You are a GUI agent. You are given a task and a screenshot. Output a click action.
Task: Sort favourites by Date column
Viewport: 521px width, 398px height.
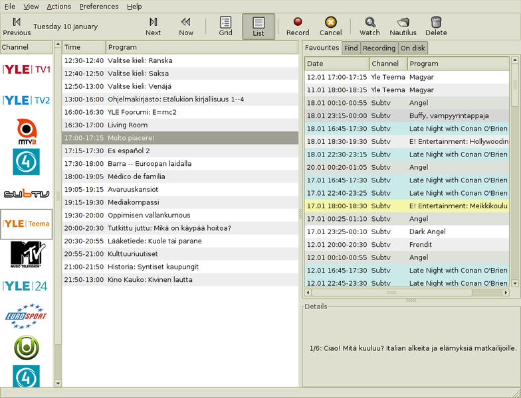tap(337, 64)
